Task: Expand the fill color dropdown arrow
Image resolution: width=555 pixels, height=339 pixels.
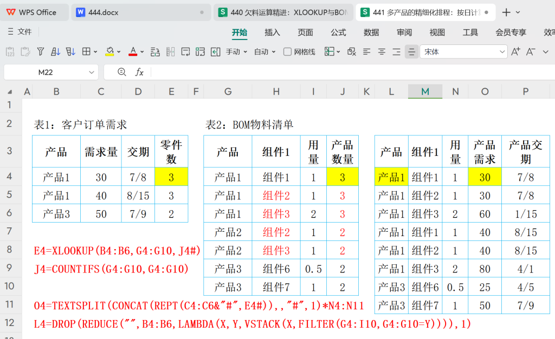Action: point(119,52)
